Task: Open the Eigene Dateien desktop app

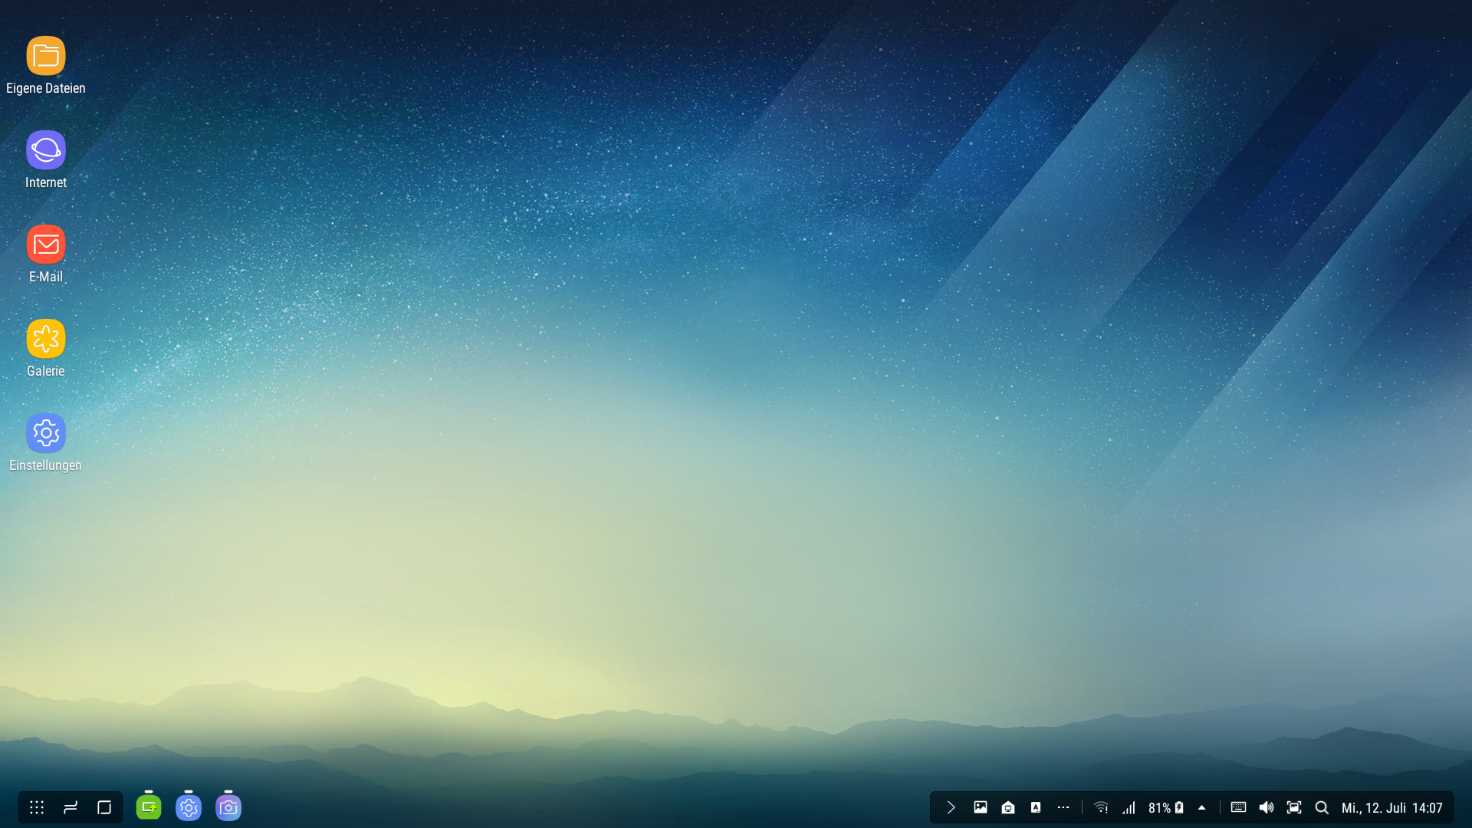Action: click(x=46, y=66)
